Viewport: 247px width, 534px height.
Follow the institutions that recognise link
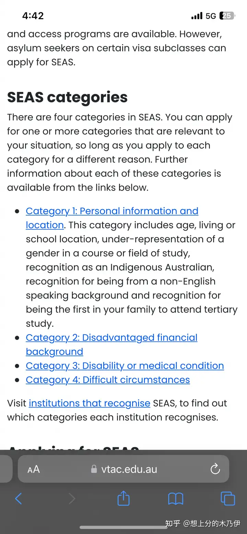[90, 403]
